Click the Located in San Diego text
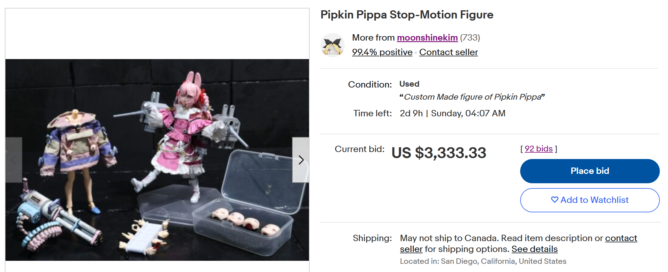Viewport: 668px width, 272px height. pos(483,261)
